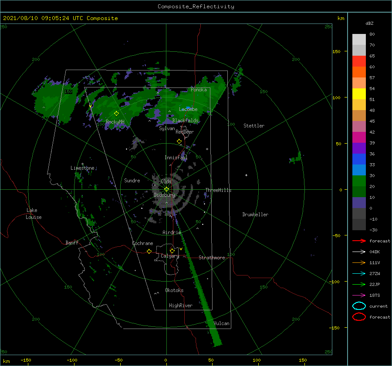Screen dimensions: 392x366
Task: Click the Vulcan city label
Action: (222, 323)
